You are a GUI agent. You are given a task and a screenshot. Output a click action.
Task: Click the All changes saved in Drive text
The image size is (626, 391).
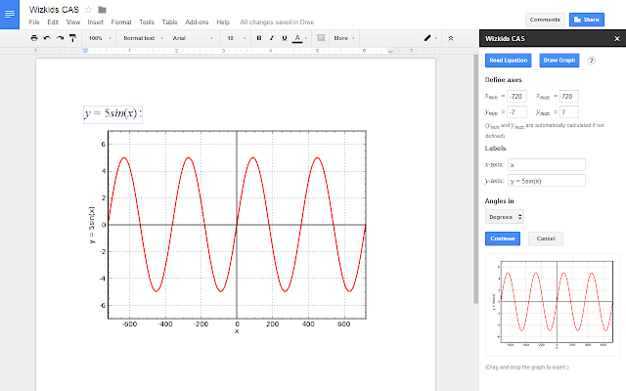coord(277,22)
